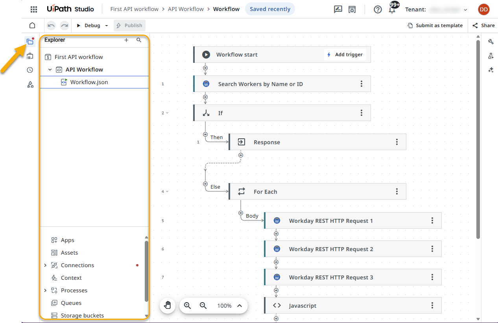
Task: Redo the last action
Action: [65, 26]
